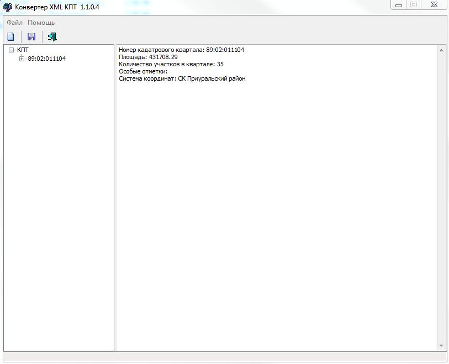Select cadastral quarter 89:02:011104 in tree
Viewport: 449px width, 364px height.
tap(47, 59)
